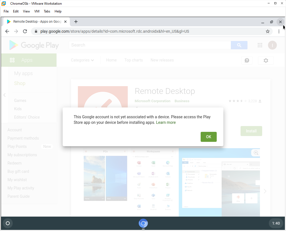The width and height of the screenshot is (286, 231).
Task: Reload the page
Action: click(25, 31)
